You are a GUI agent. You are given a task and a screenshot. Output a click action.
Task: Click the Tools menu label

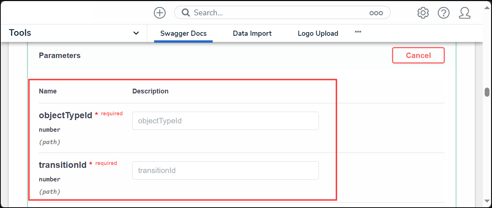(x=20, y=33)
